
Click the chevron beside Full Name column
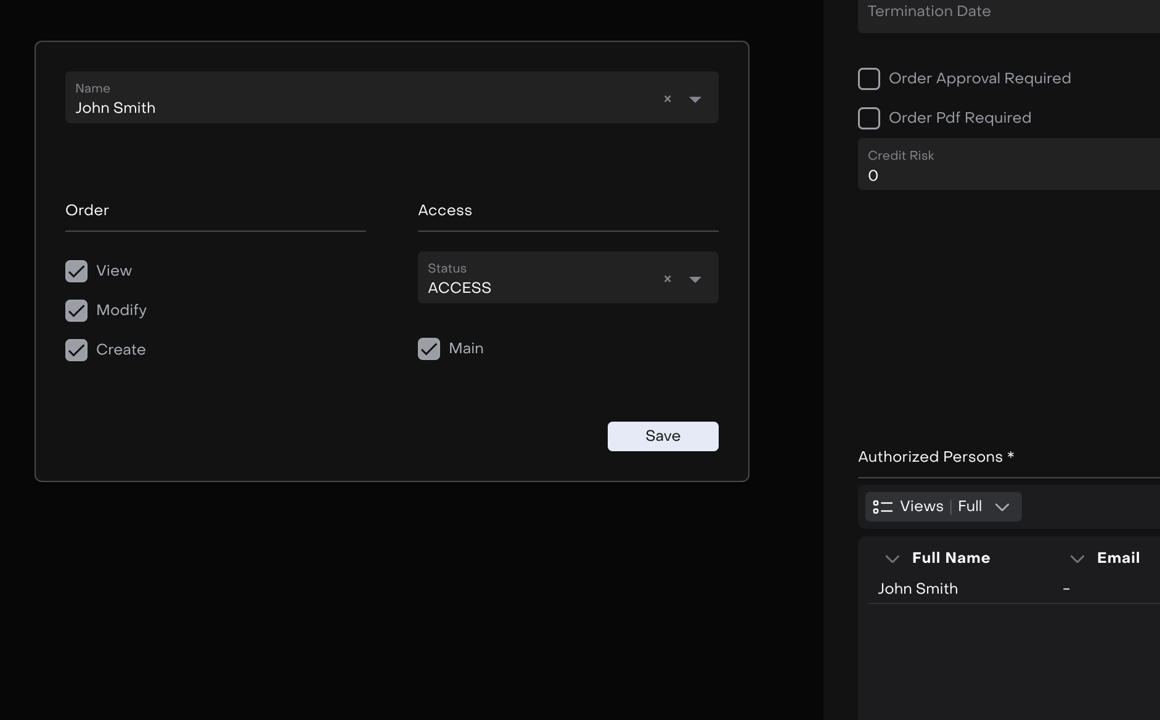(892, 558)
